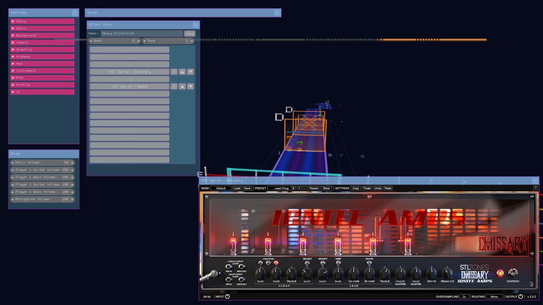Toggle the Deep switch

coord(338,263)
